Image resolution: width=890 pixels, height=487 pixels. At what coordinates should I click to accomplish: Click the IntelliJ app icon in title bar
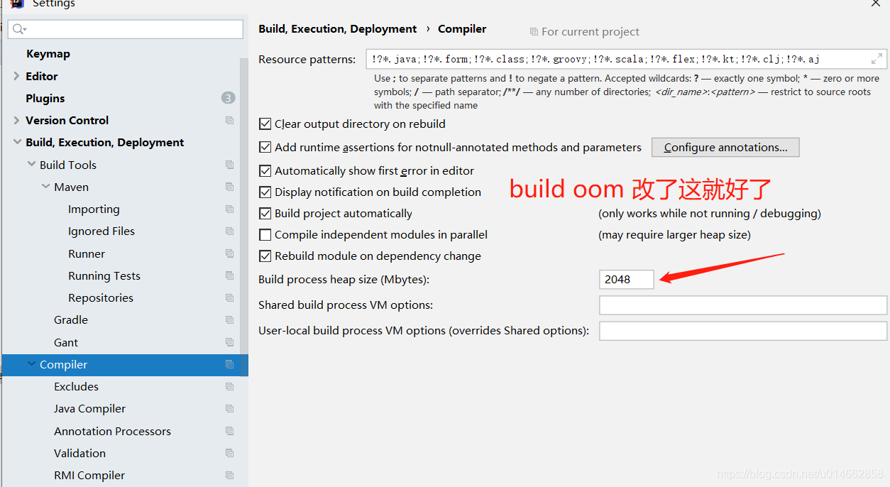click(x=17, y=3)
